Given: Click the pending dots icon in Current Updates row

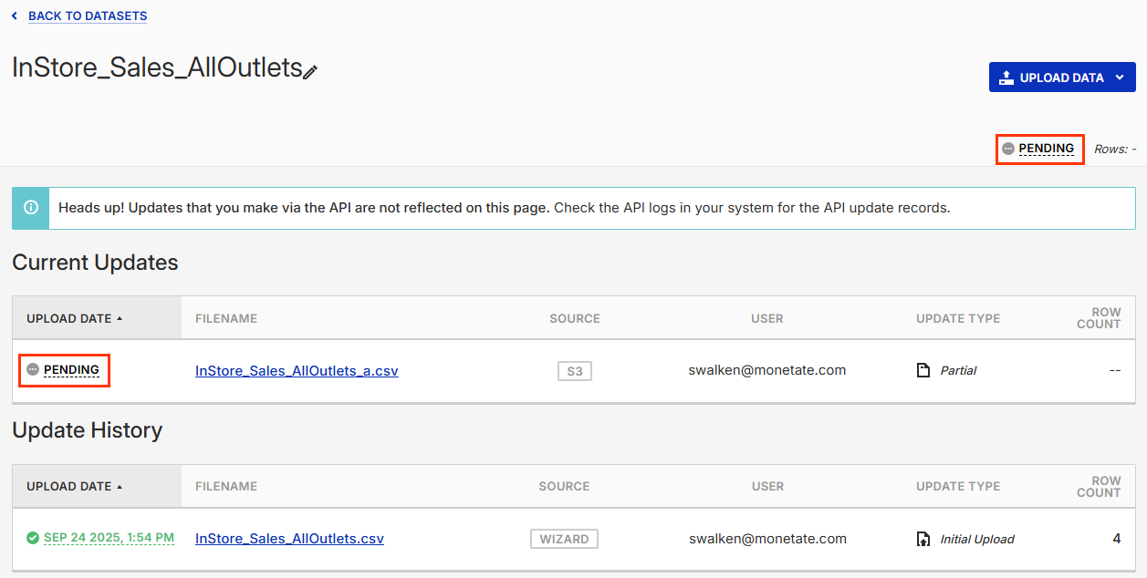Looking at the screenshot, I should click(x=33, y=370).
